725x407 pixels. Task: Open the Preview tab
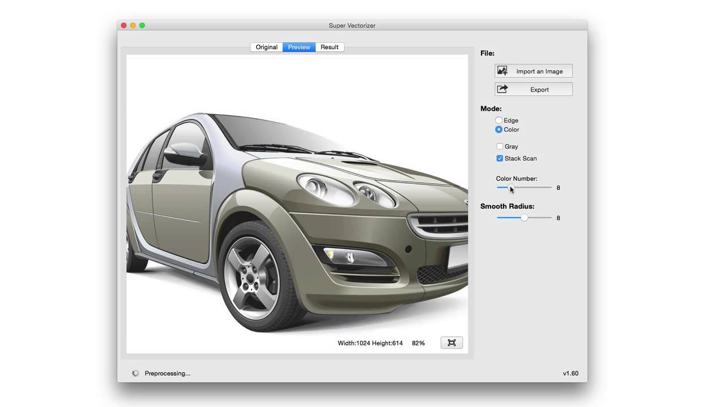click(x=298, y=47)
